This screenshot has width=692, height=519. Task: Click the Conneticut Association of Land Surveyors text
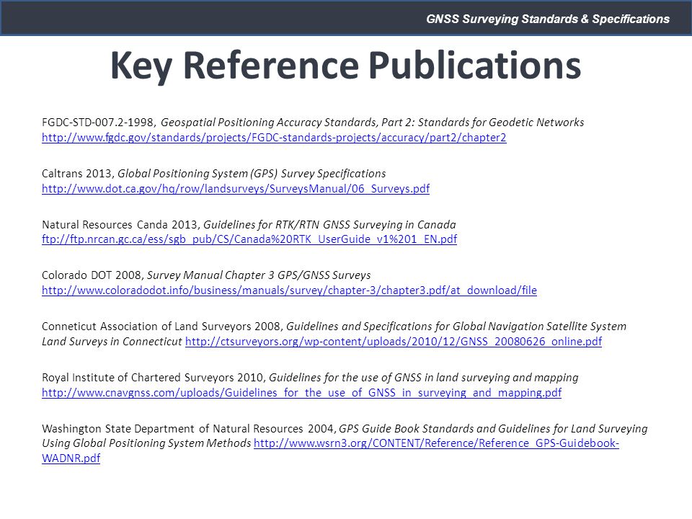pyautogui.click(x=162, y=327)
